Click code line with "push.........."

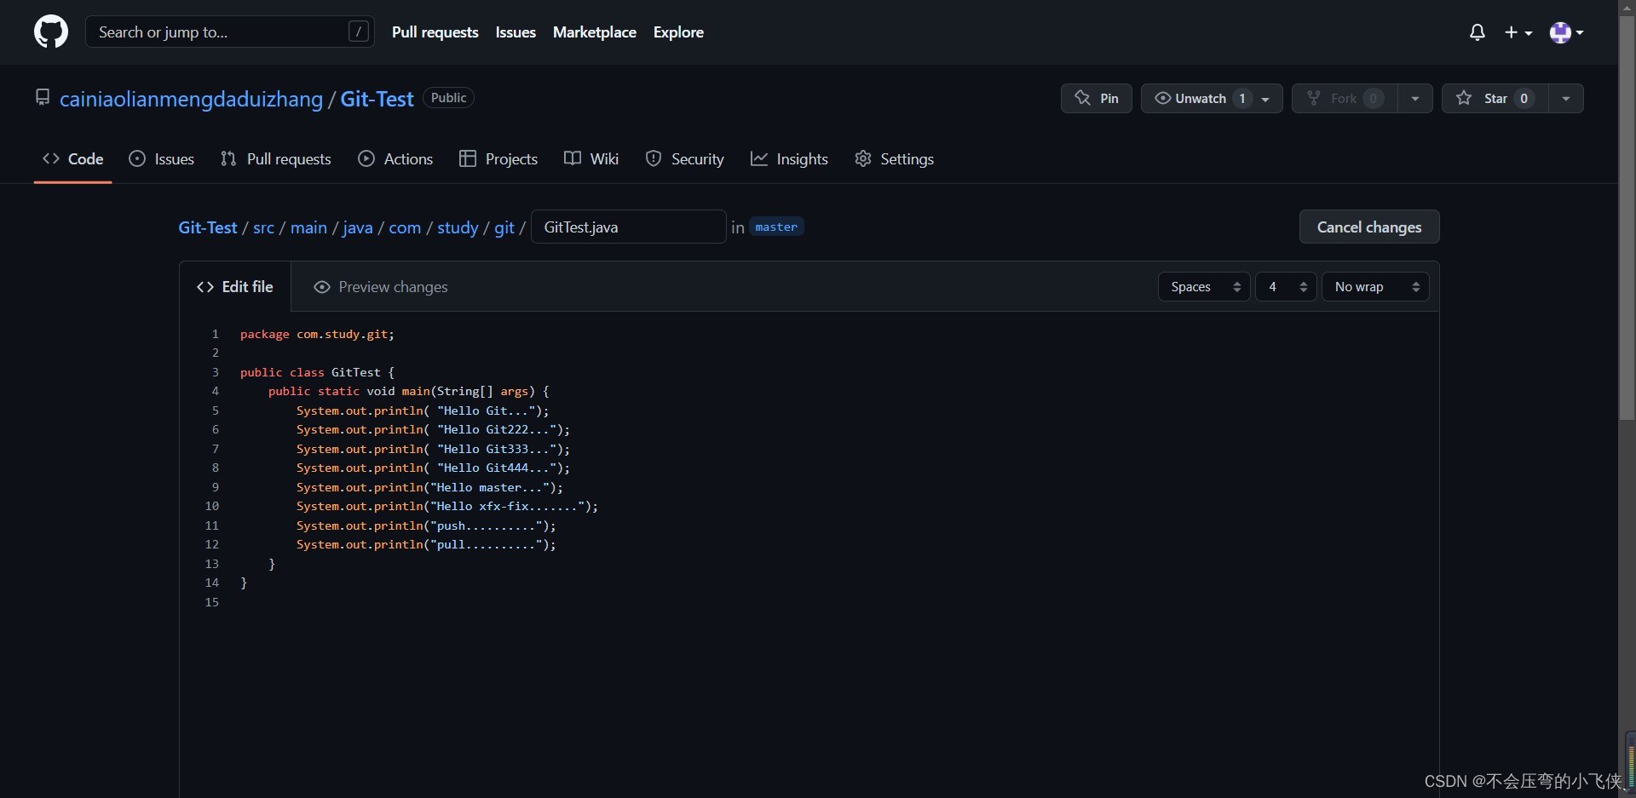click(x=426, y=525)
